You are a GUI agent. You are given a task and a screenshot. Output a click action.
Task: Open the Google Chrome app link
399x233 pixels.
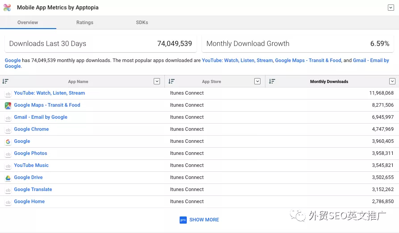tap(31, 129)
